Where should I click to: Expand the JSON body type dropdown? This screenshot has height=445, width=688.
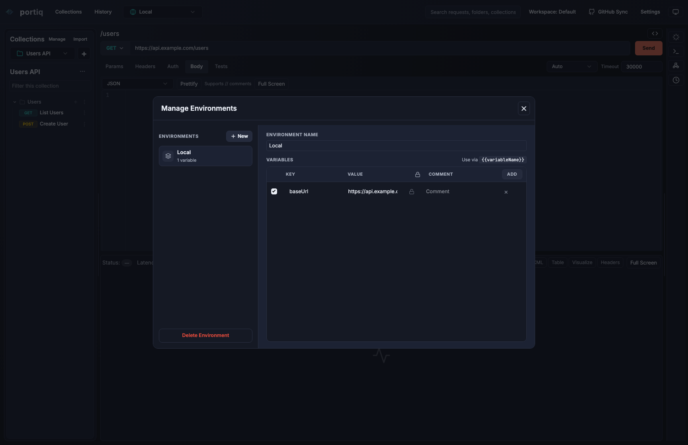tap(137, 84)
